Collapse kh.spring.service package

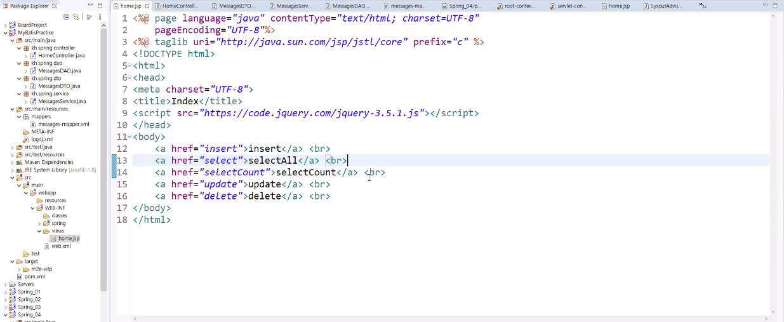[19, 93]
